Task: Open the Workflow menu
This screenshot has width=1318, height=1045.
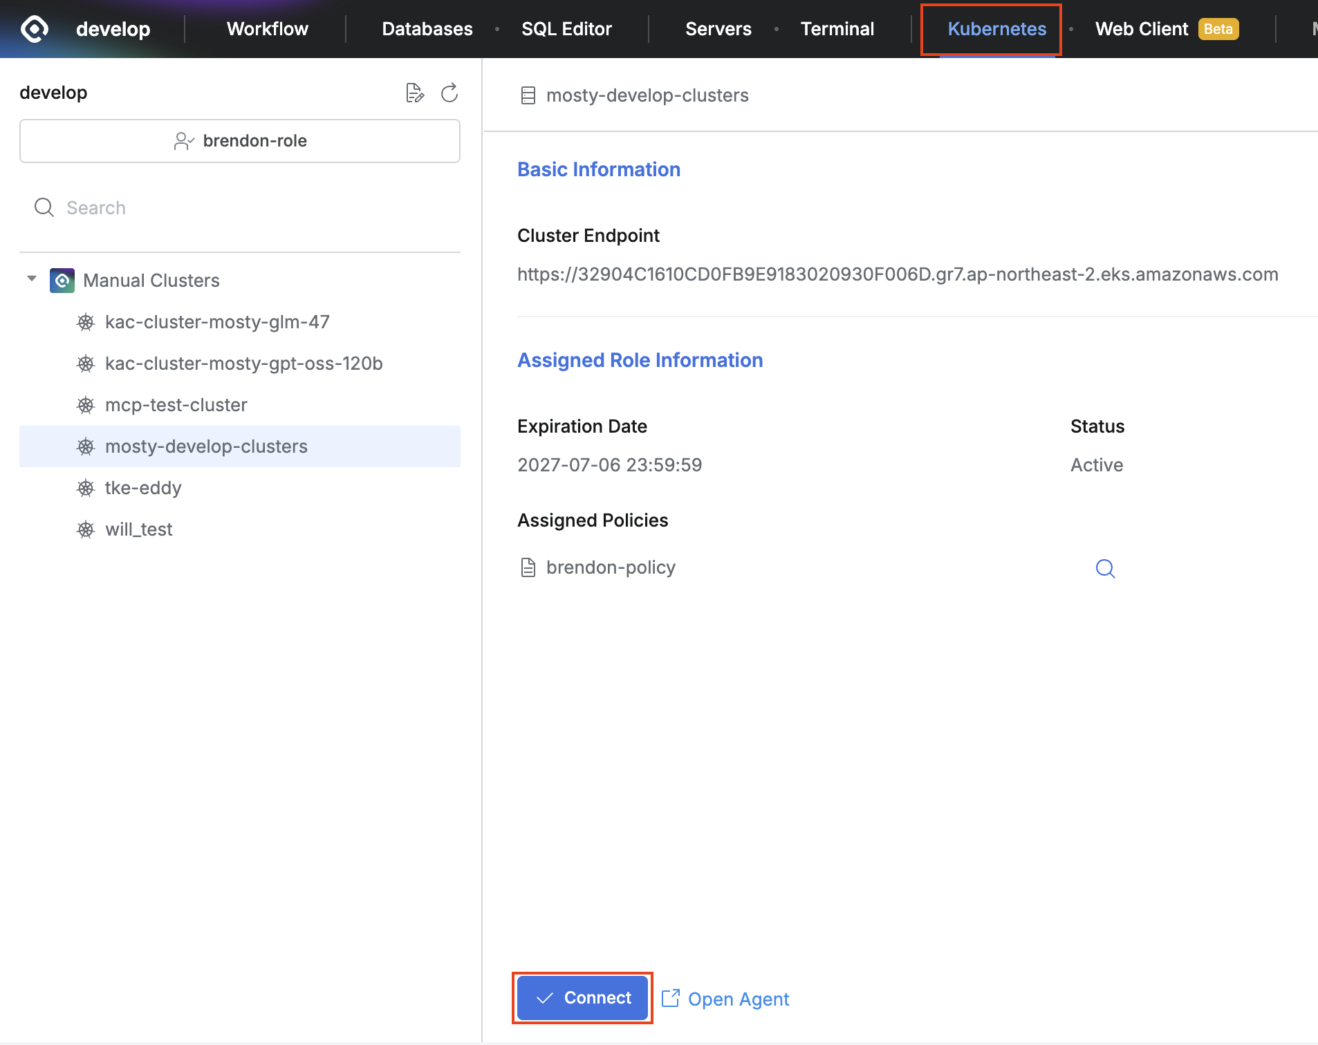Action: tap(268, 29)
